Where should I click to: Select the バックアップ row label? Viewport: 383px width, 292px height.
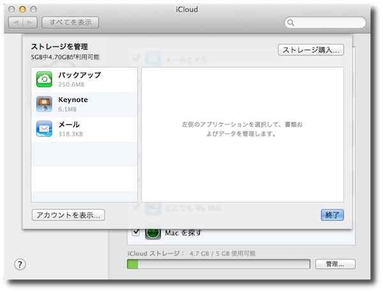(80, 75)
